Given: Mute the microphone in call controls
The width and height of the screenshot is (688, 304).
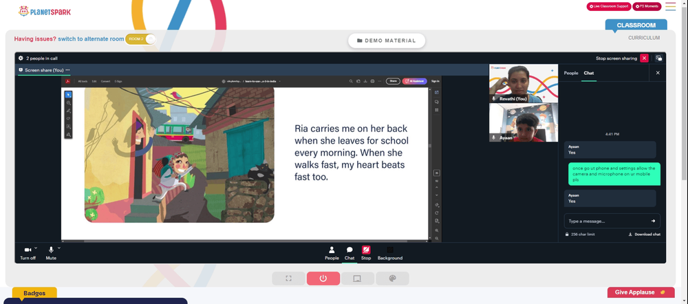Looking at the screenshot, I should coord(51,253).
